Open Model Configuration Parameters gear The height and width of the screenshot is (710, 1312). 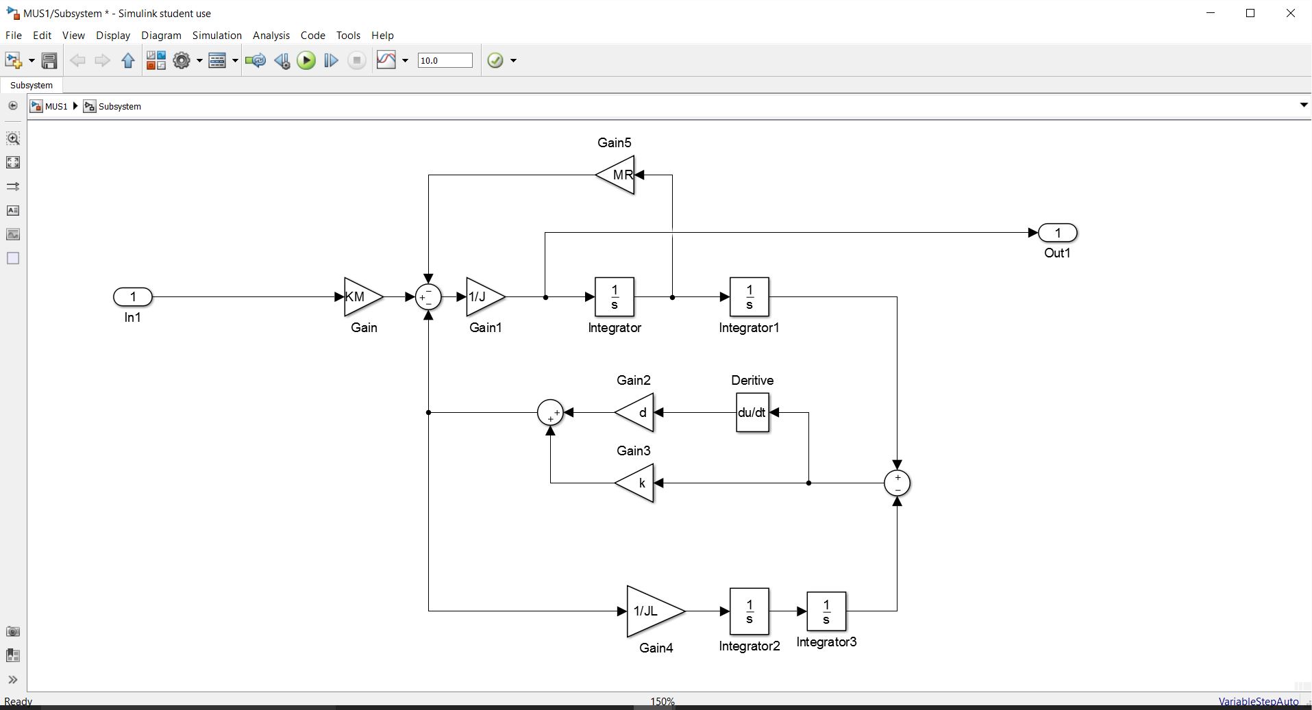(x=182, y=61)
